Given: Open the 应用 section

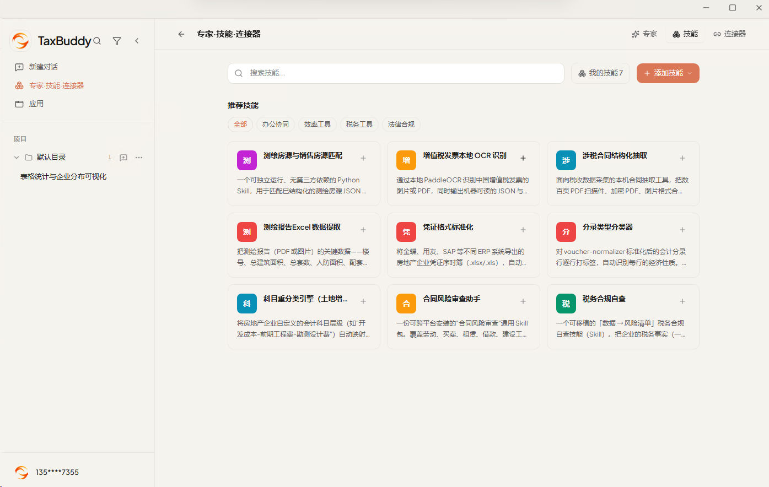Looking at the screenshot, I should [x=29, y=104].
